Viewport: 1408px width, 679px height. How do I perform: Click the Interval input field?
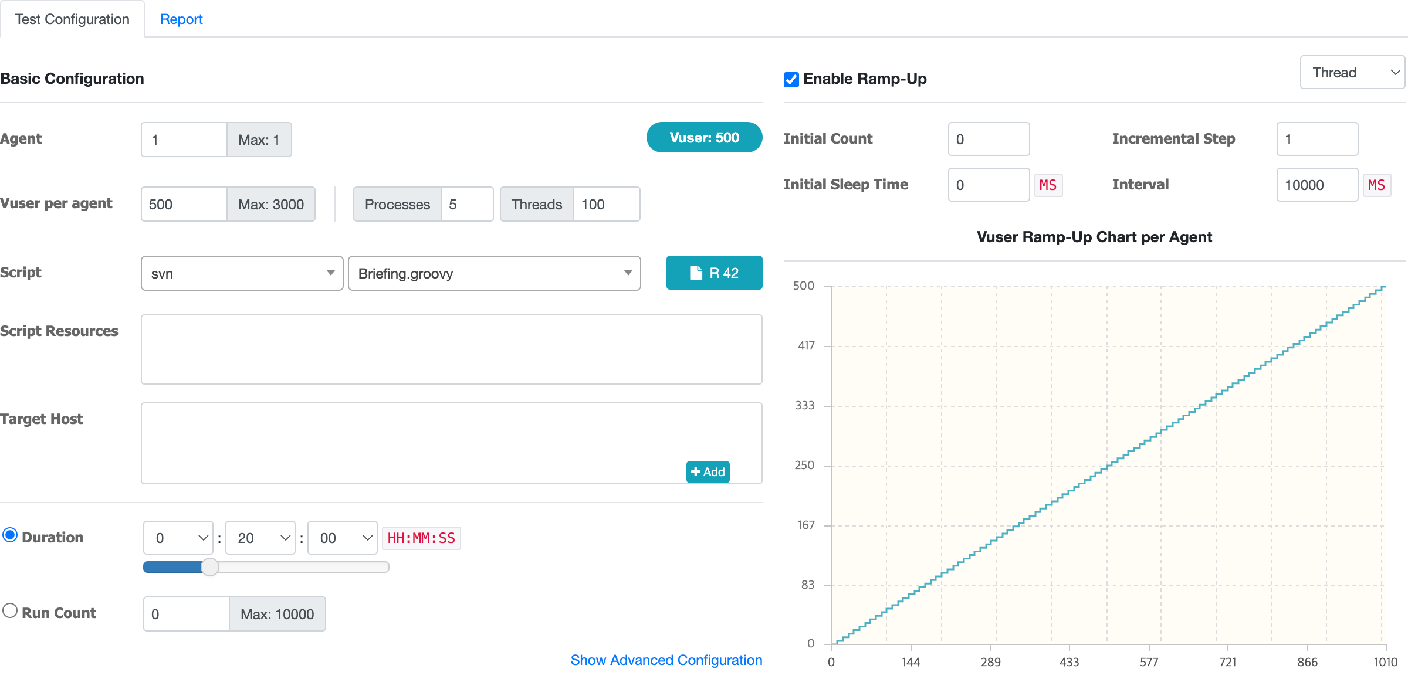click(1316, 185)
